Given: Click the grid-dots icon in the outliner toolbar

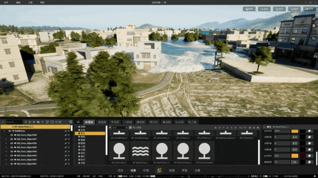Looking at the screenshot, I should (x=43, y=122).
